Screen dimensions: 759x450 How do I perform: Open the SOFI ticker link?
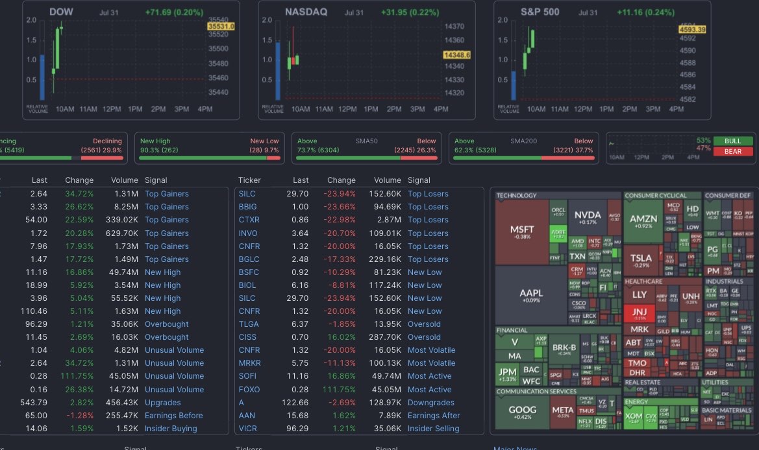point(248,376)
